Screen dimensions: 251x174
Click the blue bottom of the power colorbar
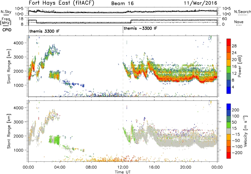229,90
